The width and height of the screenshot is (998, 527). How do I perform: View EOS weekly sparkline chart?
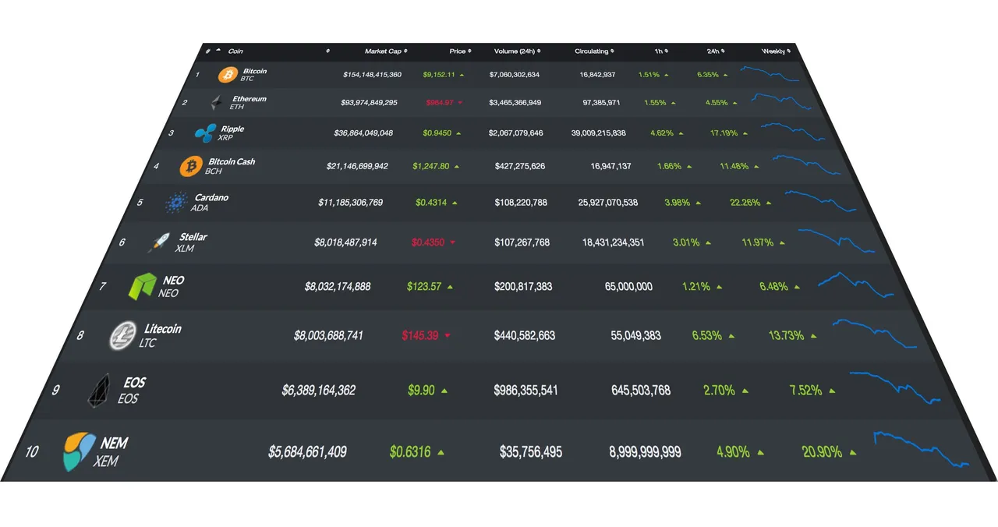coord(896,387)
